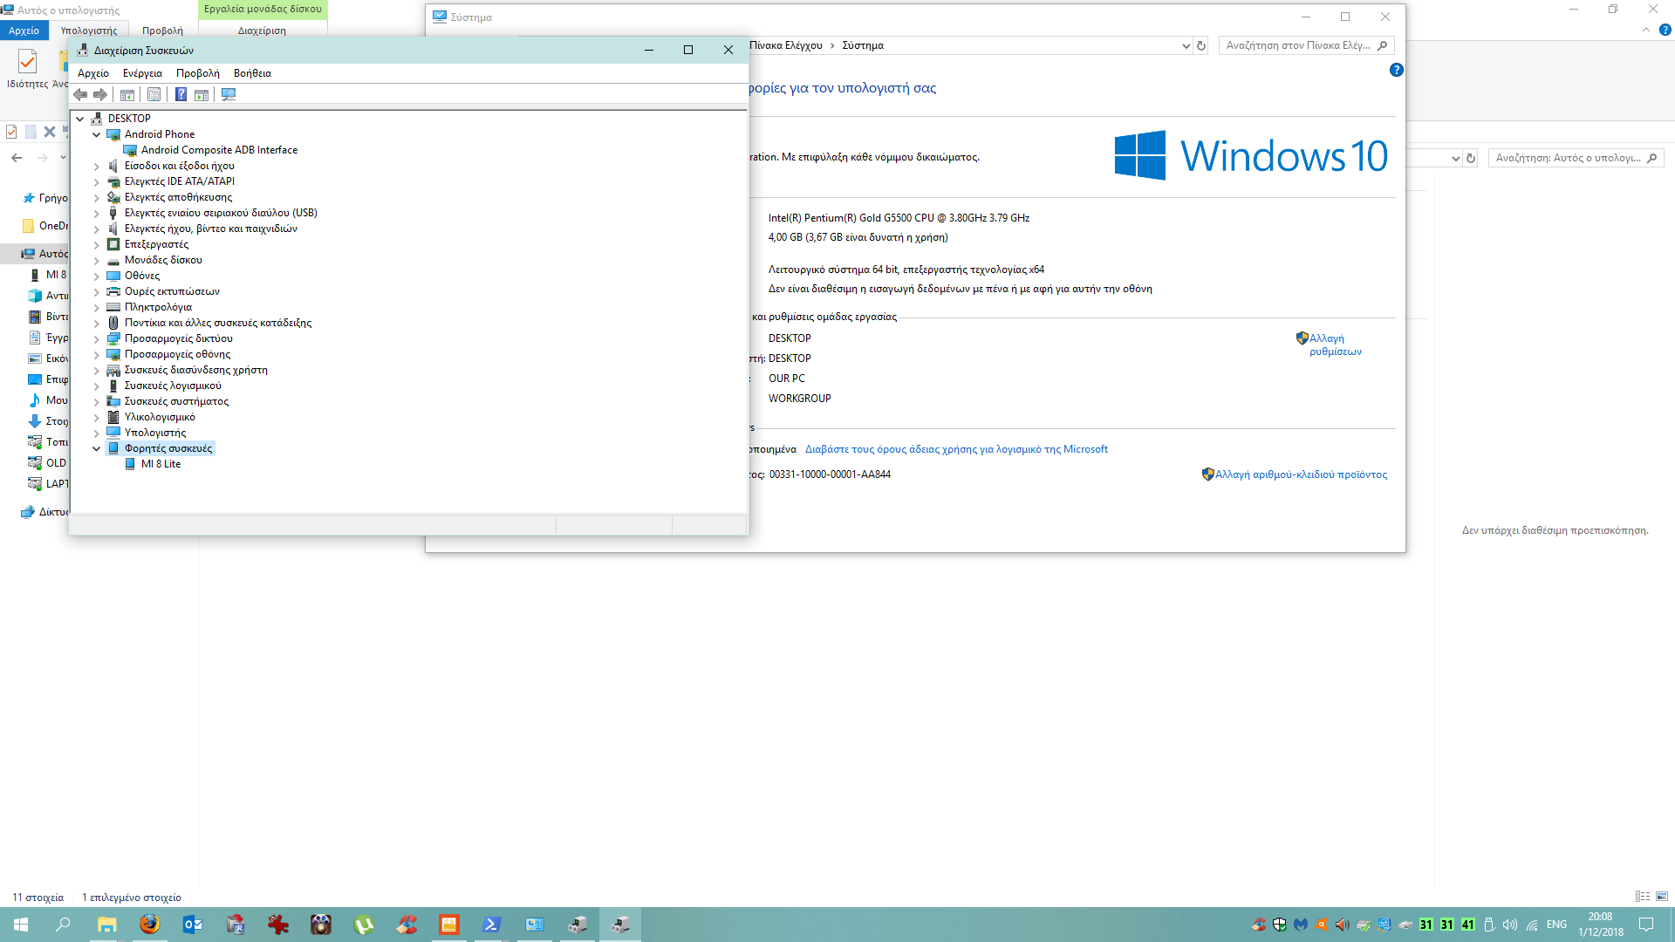The width and height of the screenshot is (1675, 942).
Task: Open the Ενέργεια menu
Action: coord(142,73)
